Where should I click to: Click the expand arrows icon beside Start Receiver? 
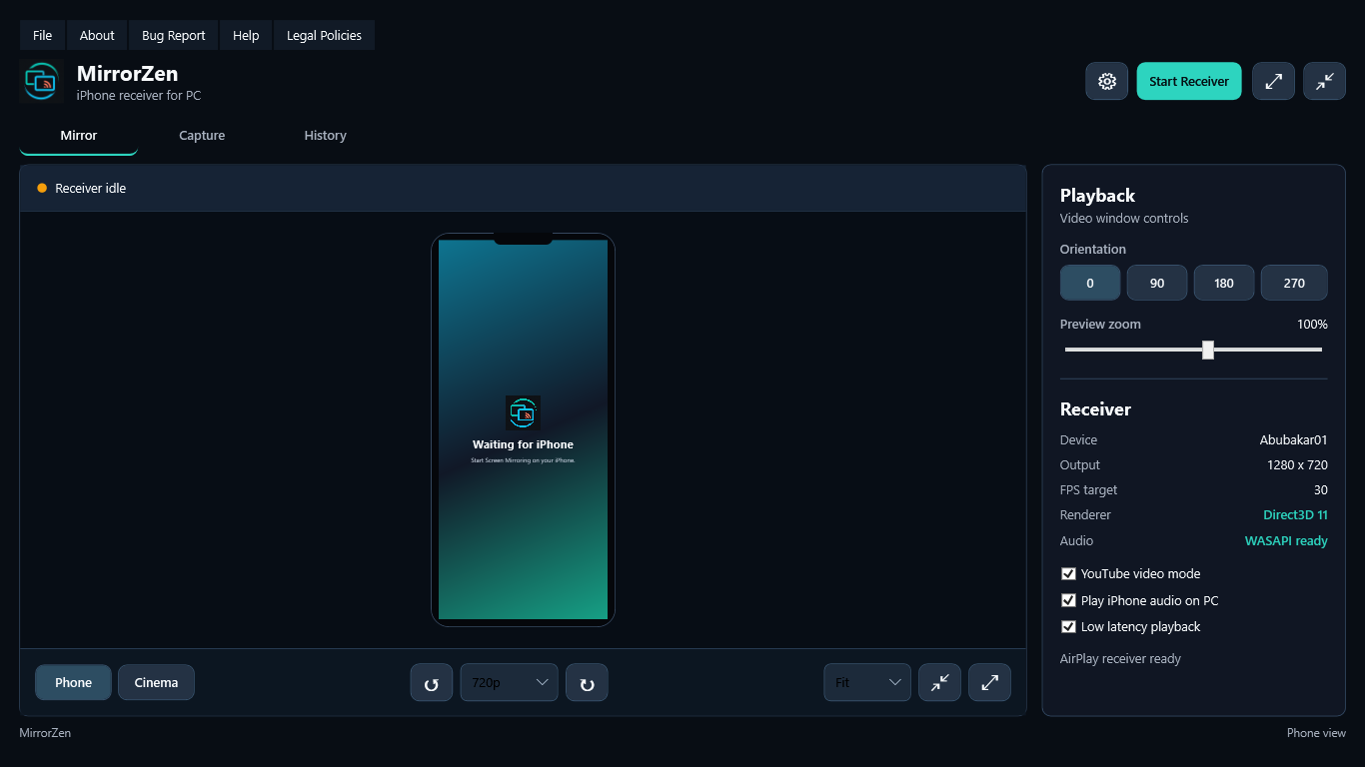coord(1274,82)
